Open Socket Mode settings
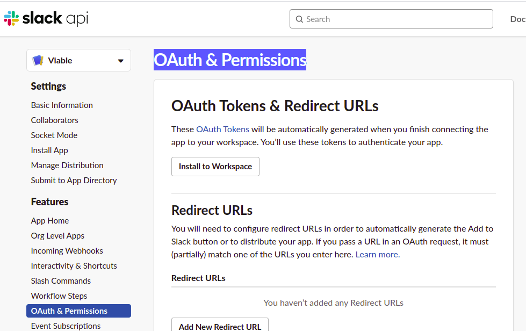 tap(54, 135)
